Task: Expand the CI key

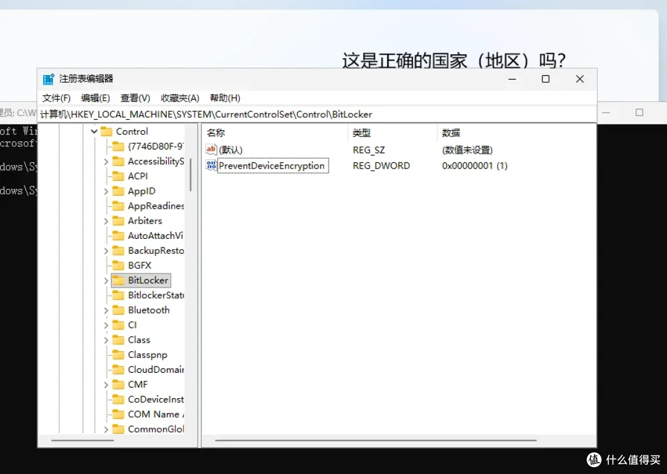Action: point(106,325)
